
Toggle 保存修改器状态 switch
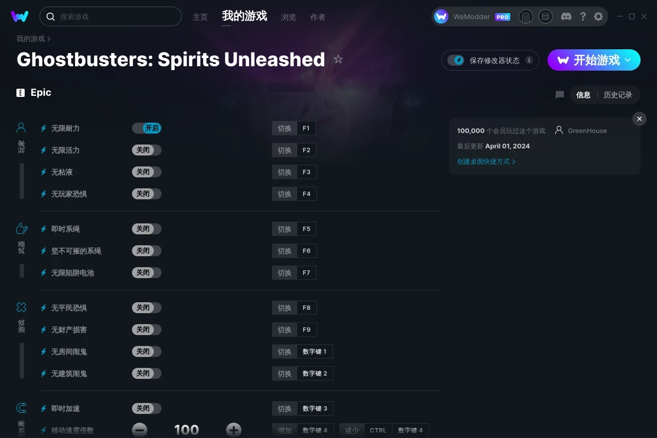[x=456, y=60]
